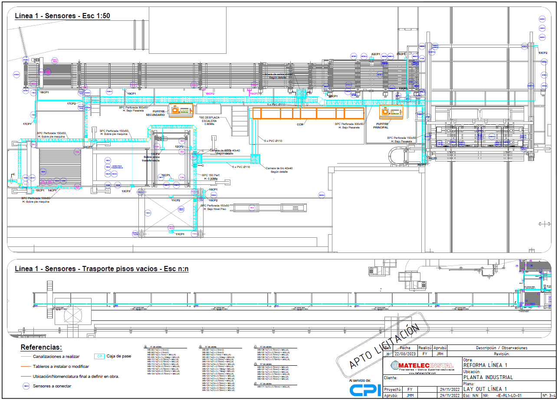The width and height of the screenshot is (558, 400).
Task: Click the magenta Ubicación/Nomenclatura legend line
Action: 26,376
